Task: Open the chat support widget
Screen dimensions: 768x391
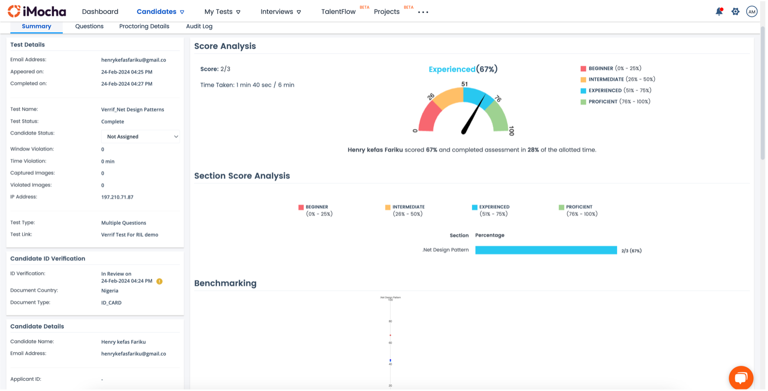Action: pos(741,378)
